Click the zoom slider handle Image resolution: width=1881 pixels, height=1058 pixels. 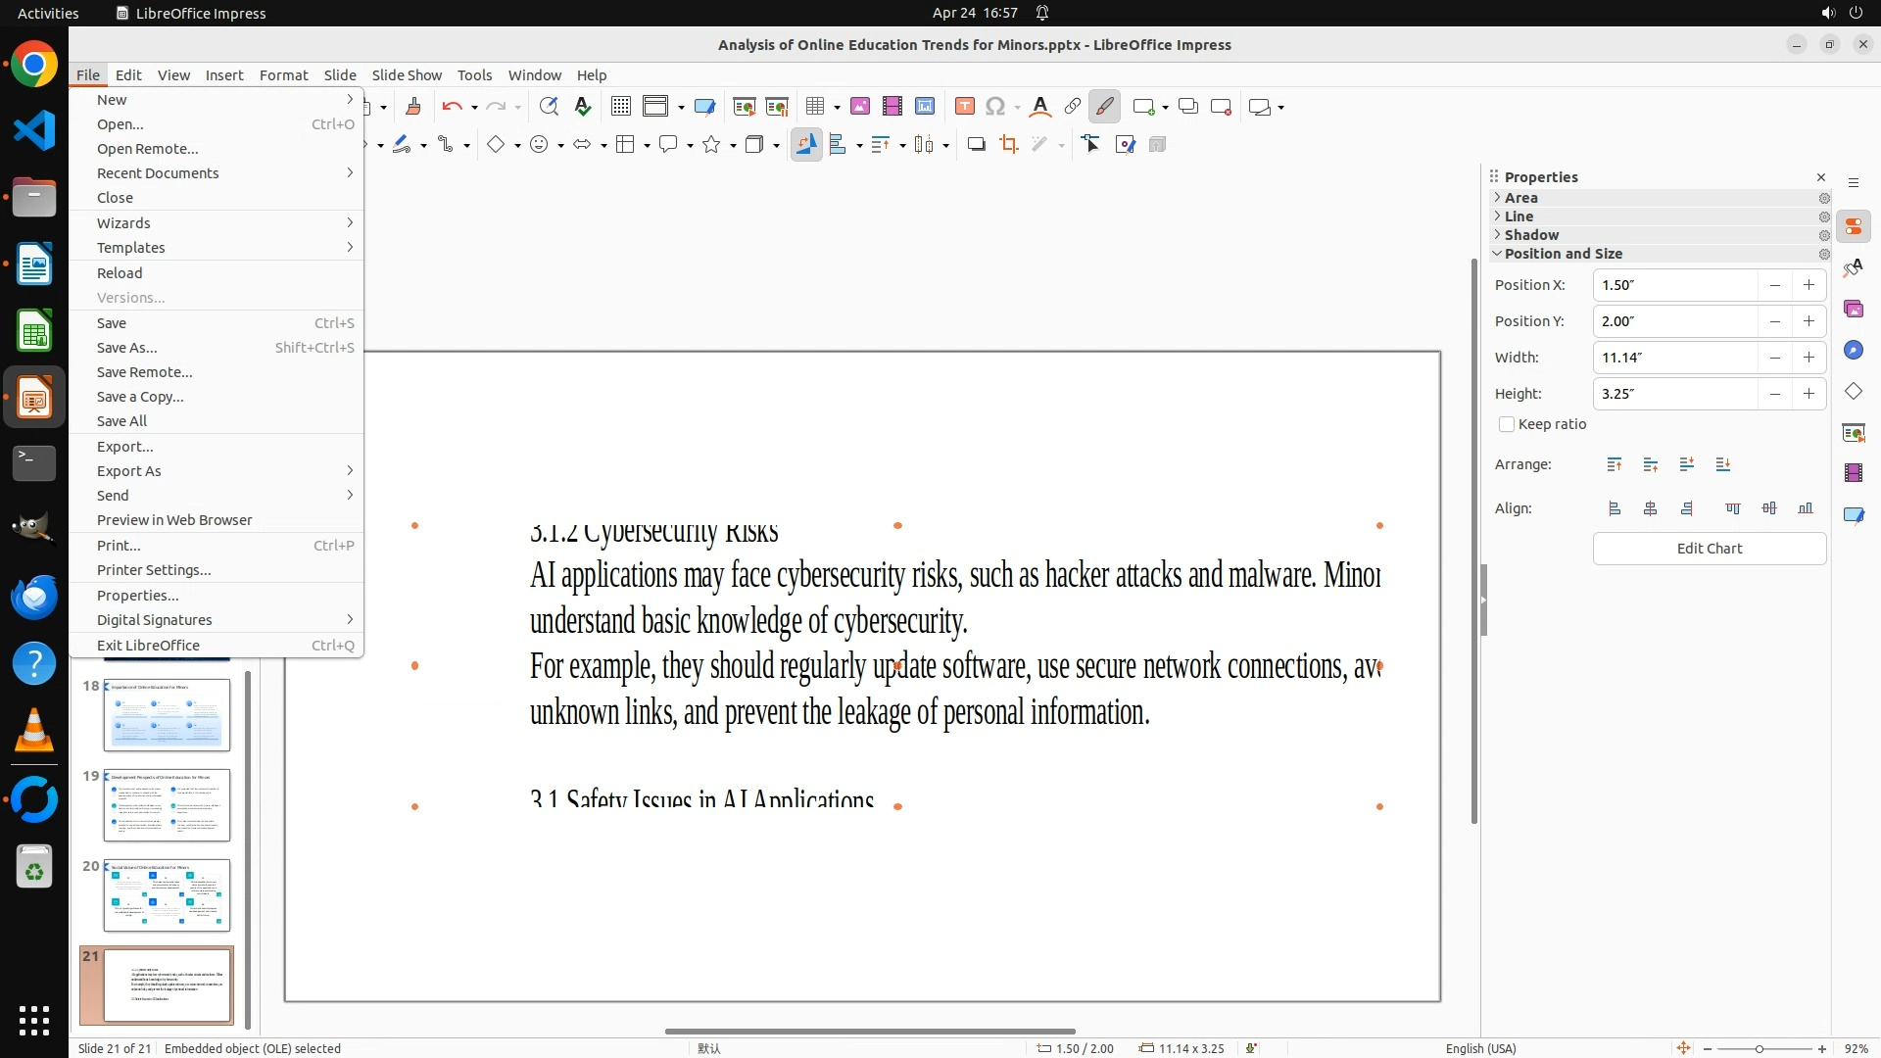pos(1760,1049)
